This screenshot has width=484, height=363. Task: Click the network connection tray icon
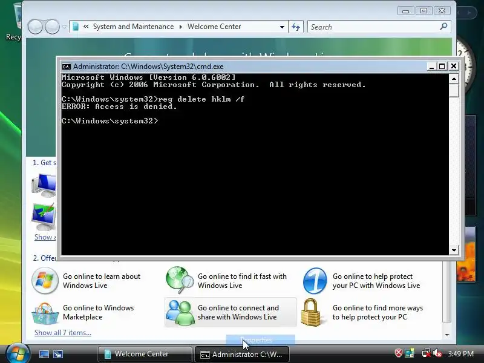[427, 353]
